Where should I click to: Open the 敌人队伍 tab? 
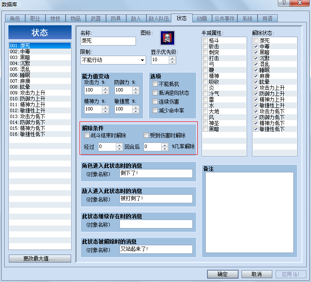coord(159,19)
